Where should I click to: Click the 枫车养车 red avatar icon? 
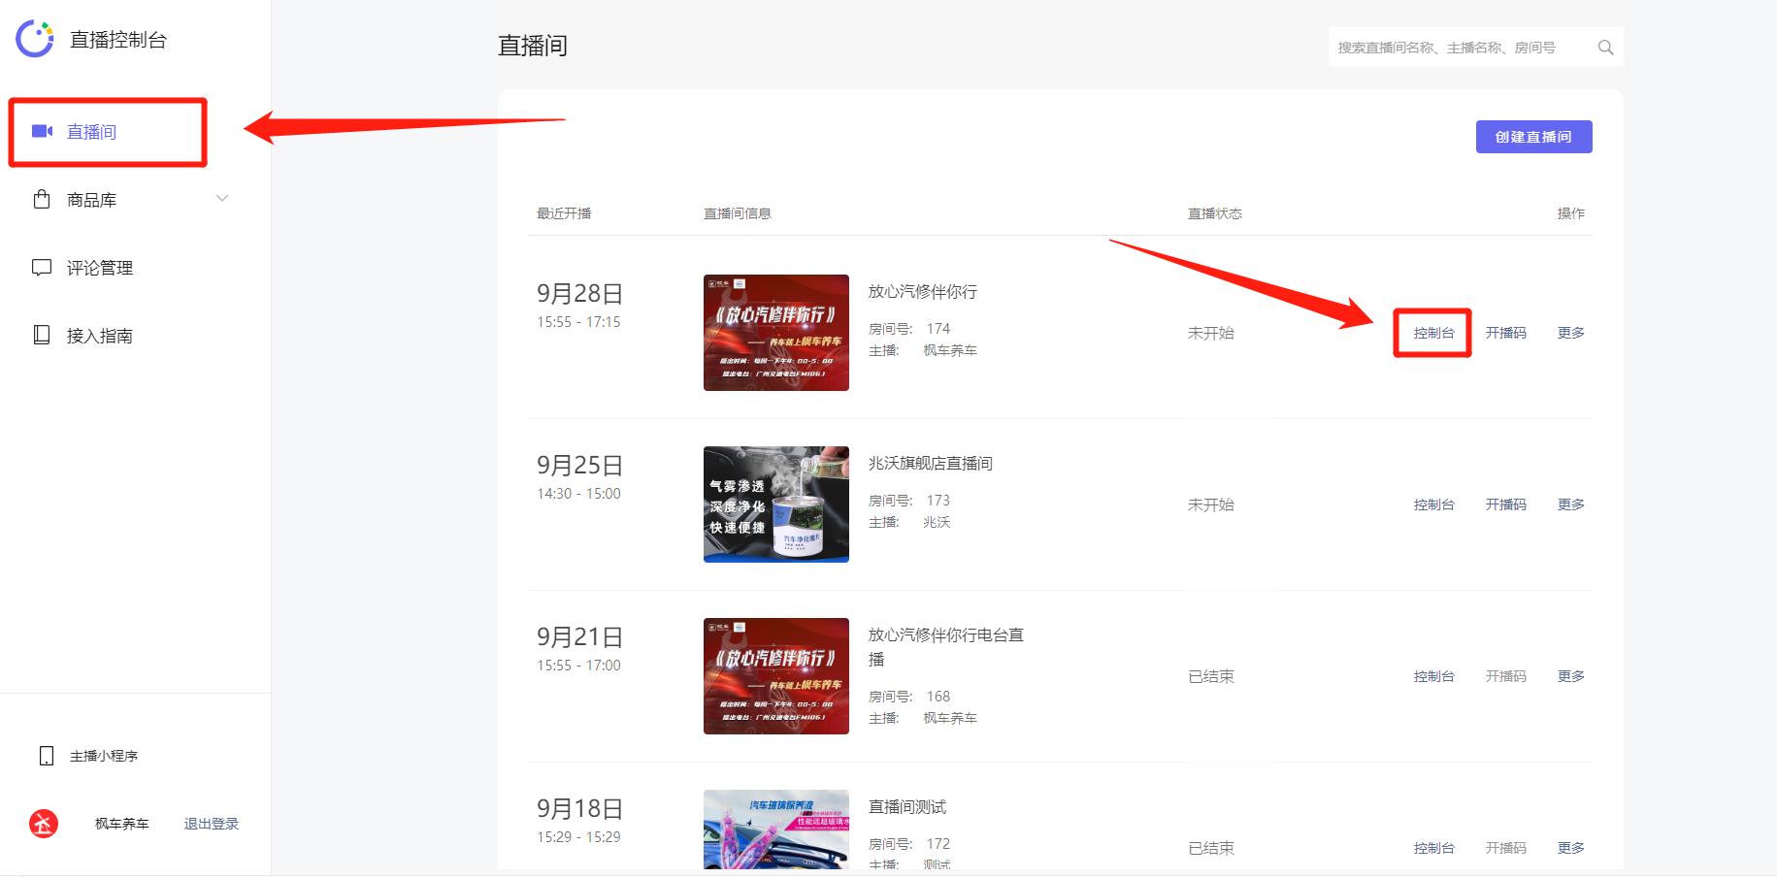pyautogui.click(x=44, y=824)
